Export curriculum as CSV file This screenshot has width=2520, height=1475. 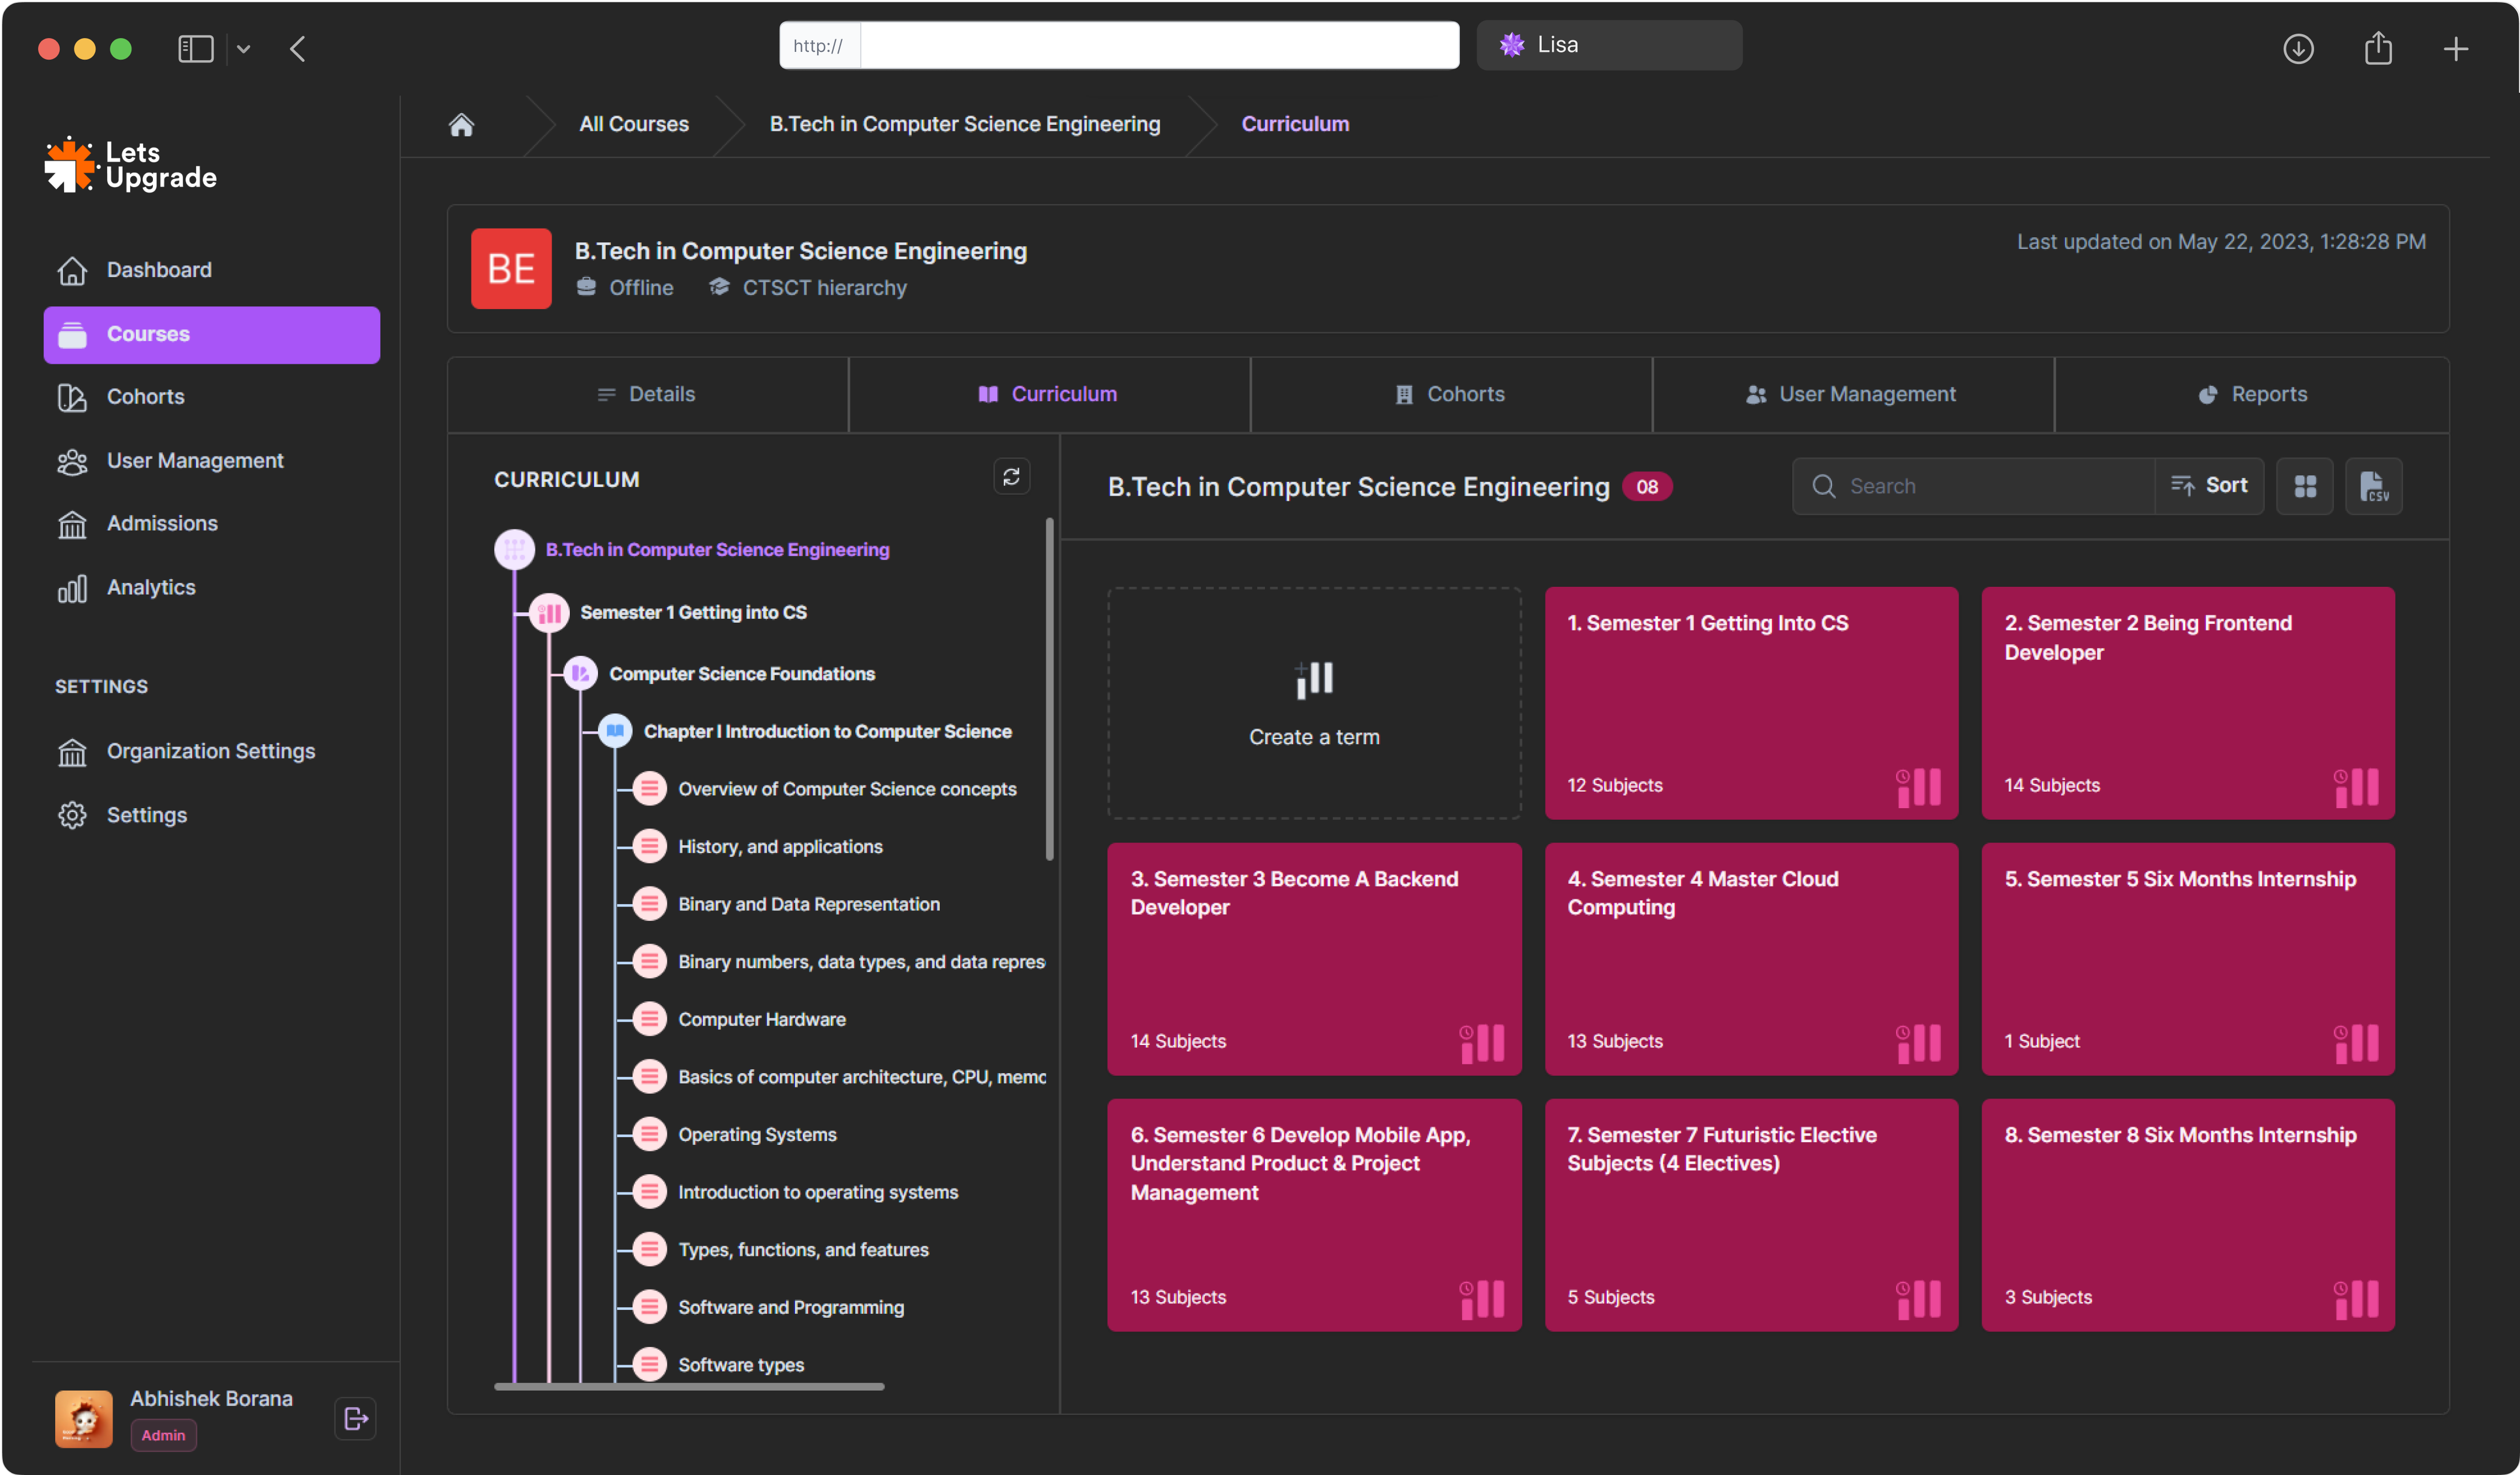pos(2373,486)
